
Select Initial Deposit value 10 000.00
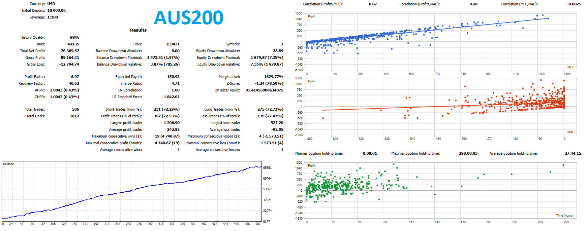[57, 11]
